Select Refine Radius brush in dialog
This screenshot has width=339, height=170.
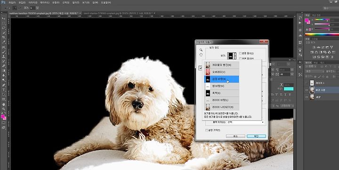(200, 68)
